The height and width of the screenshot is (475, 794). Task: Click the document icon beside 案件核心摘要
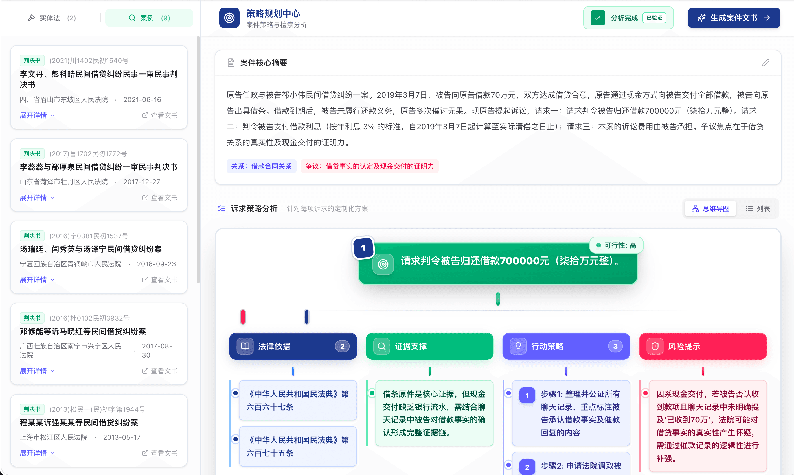point(231,63)
